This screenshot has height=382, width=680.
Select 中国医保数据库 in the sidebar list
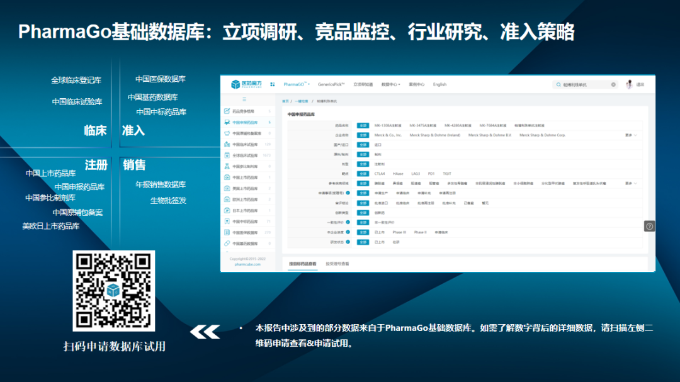(249, 232)
